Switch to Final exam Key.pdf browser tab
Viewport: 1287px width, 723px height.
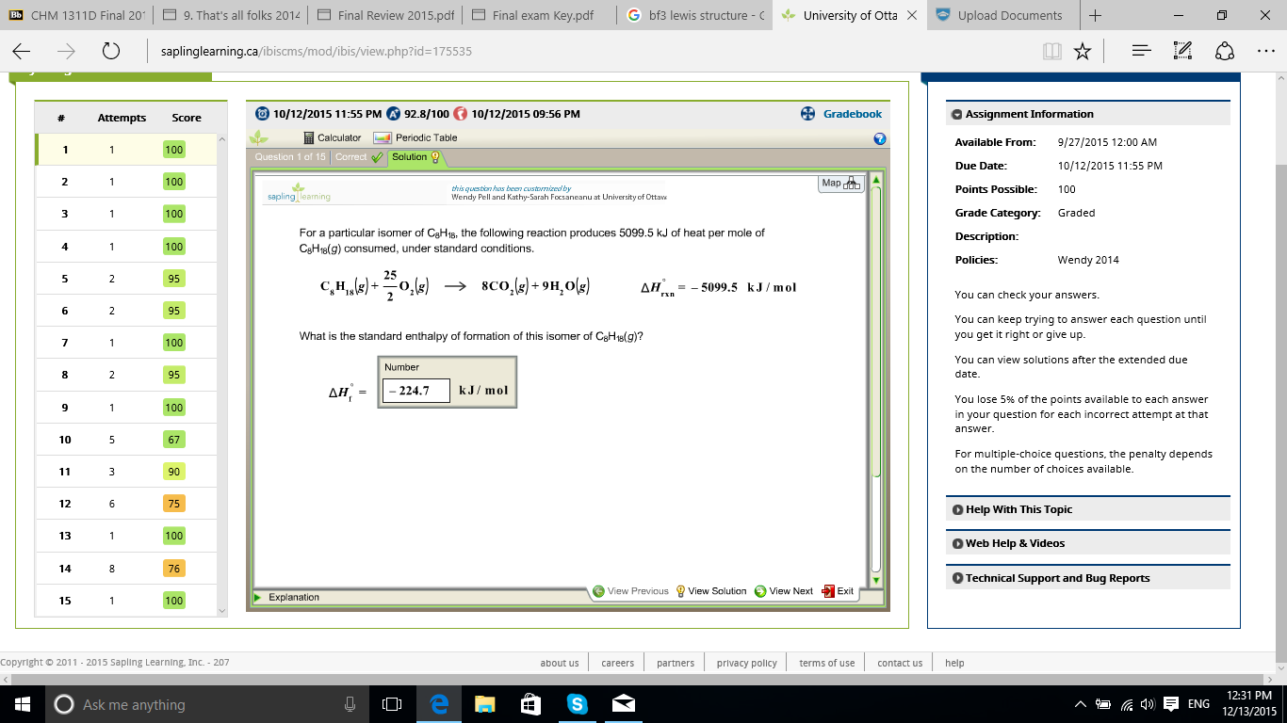coord(542,15)
